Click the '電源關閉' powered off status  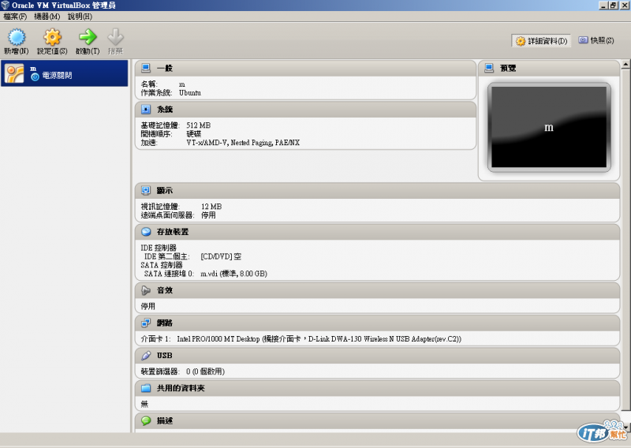pyautogui.click(x=57, y=76)
